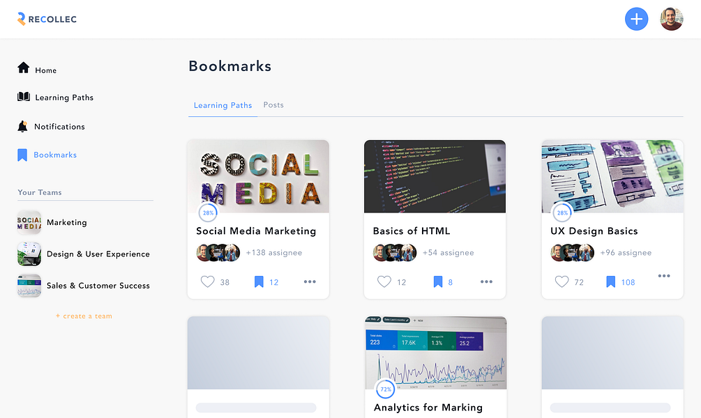Viewport: 701px width, 418px height.
Task: Click the Recollec logo
Action: (47, 20)
